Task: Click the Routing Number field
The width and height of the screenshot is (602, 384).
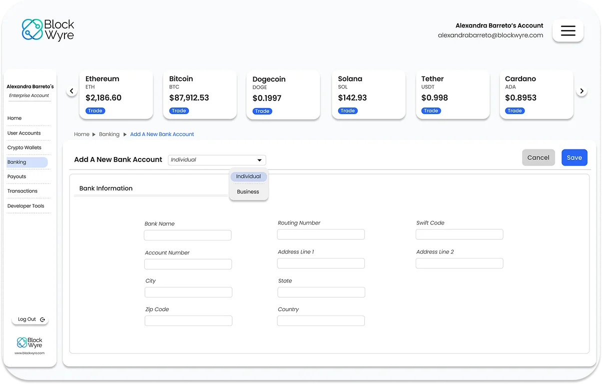Action: click(321, 234)
